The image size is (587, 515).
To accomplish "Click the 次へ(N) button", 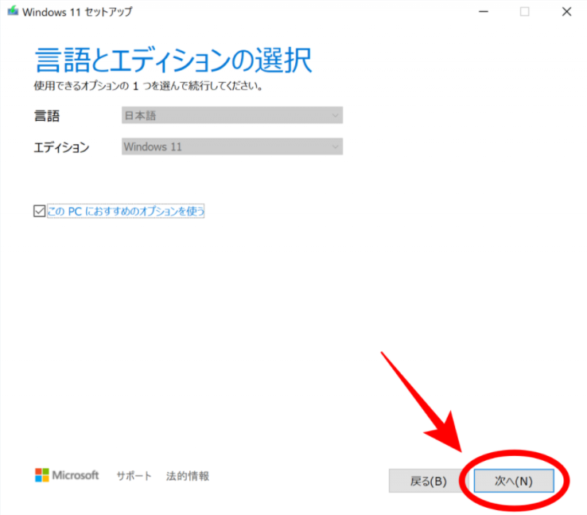I will (x=514, y=481).
